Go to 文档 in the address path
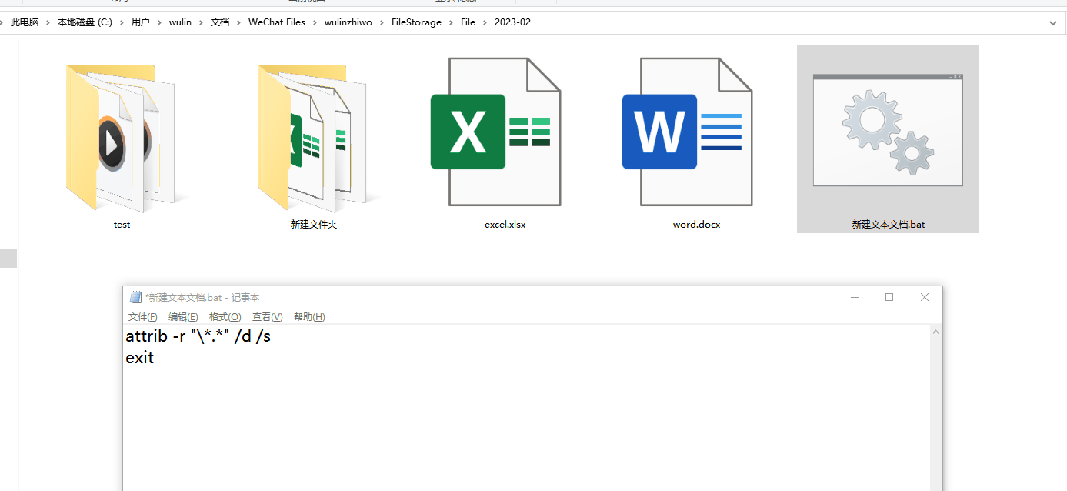1067x491 pixels. tap(220, 22)
